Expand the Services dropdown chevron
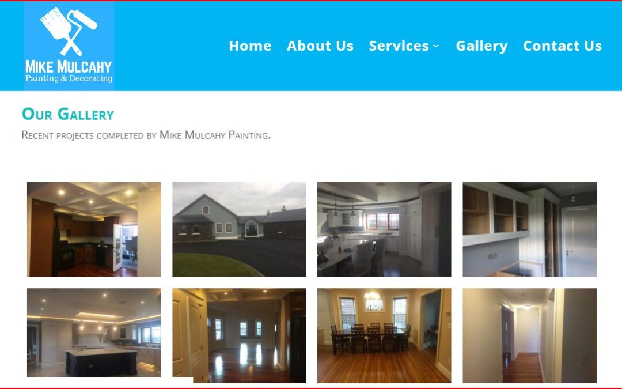This screenshot has width=622, height=389. coord(436,47)
